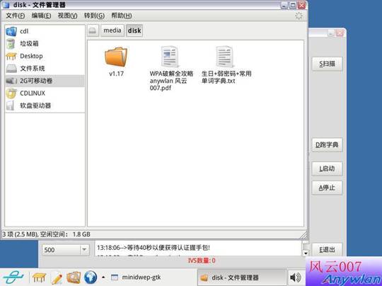382x286 pixels.
Task: Click the cdl home icon in sidebar
Action: coord(11,31)
